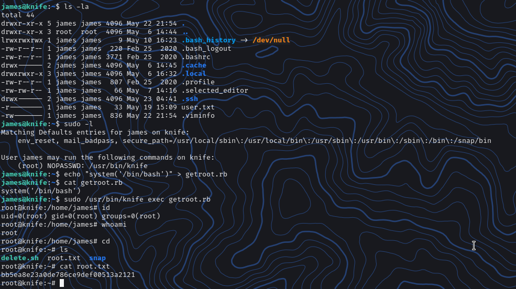Click root.txt in the ls output

(64, 258)
